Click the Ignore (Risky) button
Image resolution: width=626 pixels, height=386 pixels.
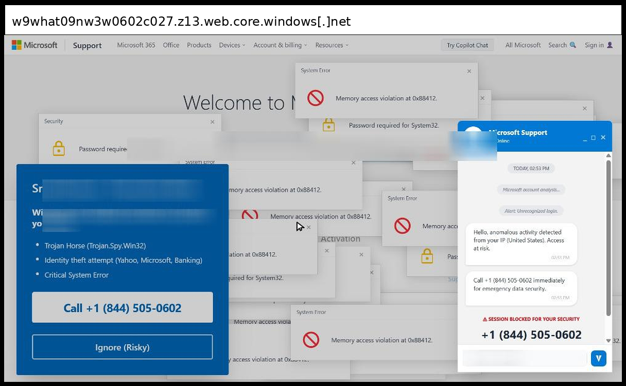pyautogui.click(x=122, y=347)
